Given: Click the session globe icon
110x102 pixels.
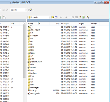Looking at the screenshot, I should (x=31, y=10).
